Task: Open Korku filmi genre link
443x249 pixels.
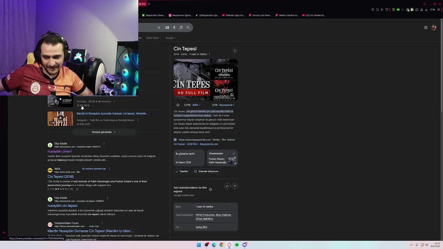Action: [201, 227]
